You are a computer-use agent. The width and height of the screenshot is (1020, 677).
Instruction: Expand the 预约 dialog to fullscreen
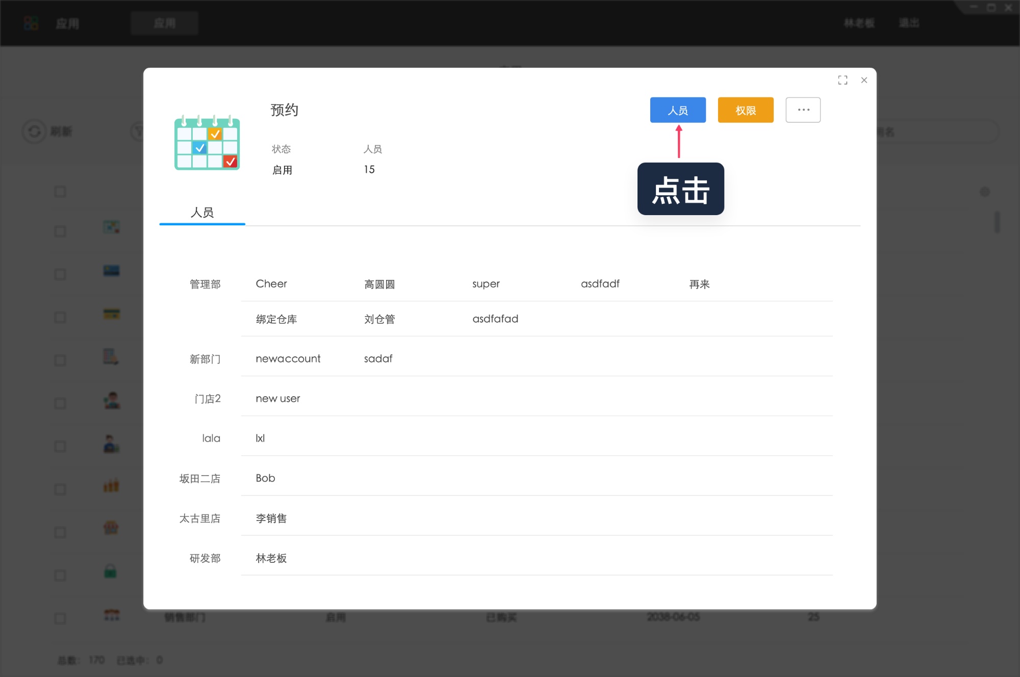[843, 80]
